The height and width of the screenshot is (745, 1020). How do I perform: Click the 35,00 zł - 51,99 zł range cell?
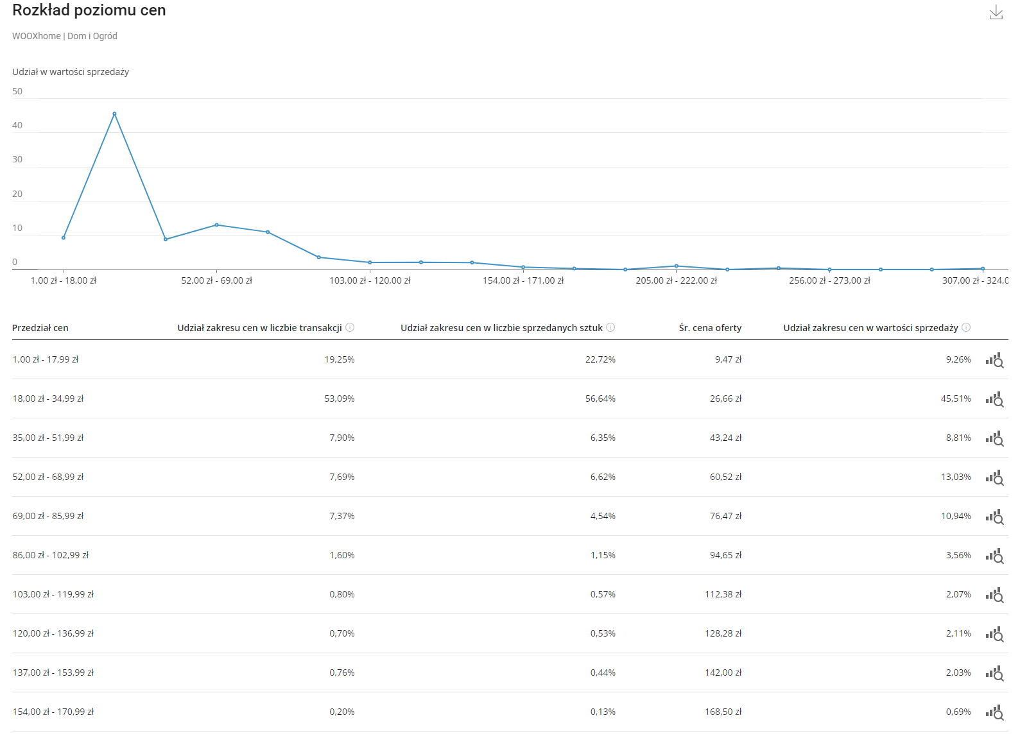coord(48,438)
